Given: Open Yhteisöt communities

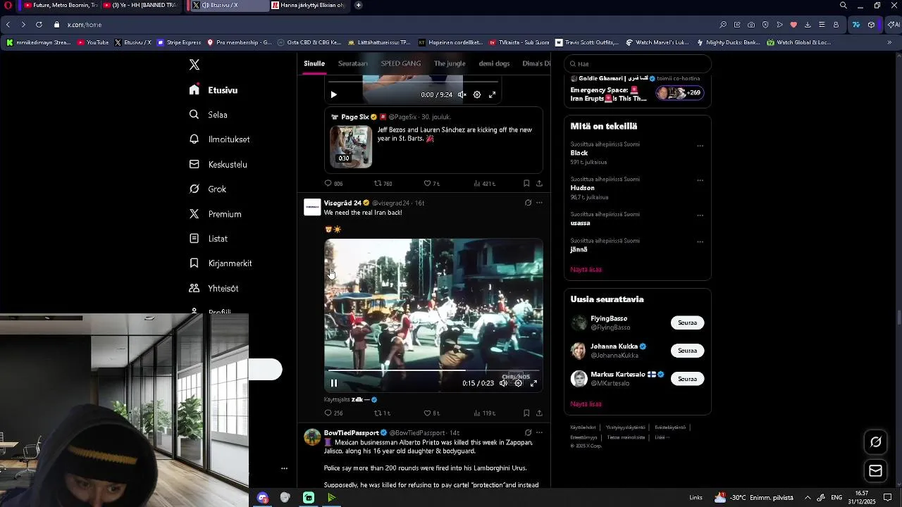Looking at the screenshot, I should tap(214, 288).
